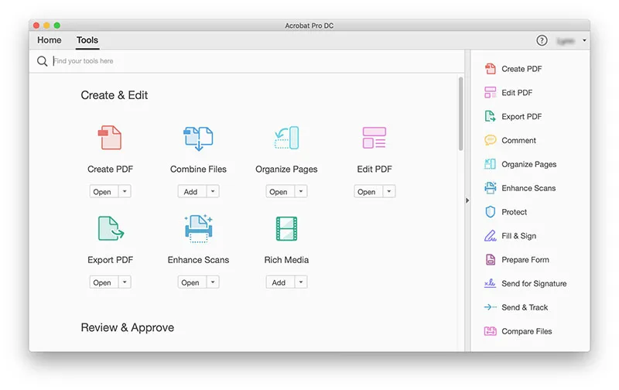Screen dimensions: 619x390
Task: Expand dropdown arrow next to Rich Media Add
Action: 301,282
